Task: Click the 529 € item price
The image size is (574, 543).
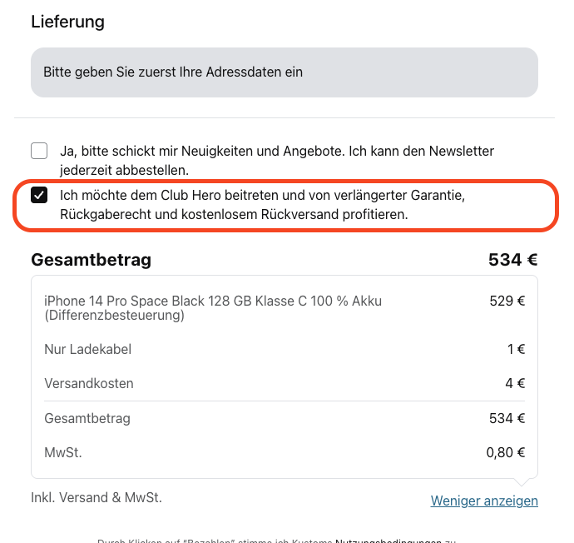Action: pyautogui.click(x=507, y=301)
